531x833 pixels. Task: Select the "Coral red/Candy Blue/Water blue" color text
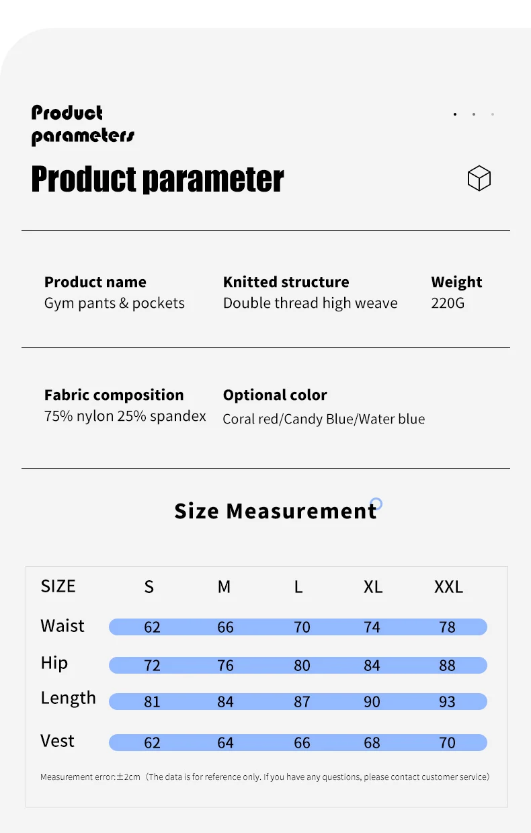coord(324,419)
